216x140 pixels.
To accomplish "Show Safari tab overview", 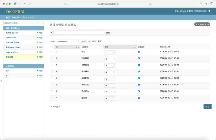I will pos(212,4).
